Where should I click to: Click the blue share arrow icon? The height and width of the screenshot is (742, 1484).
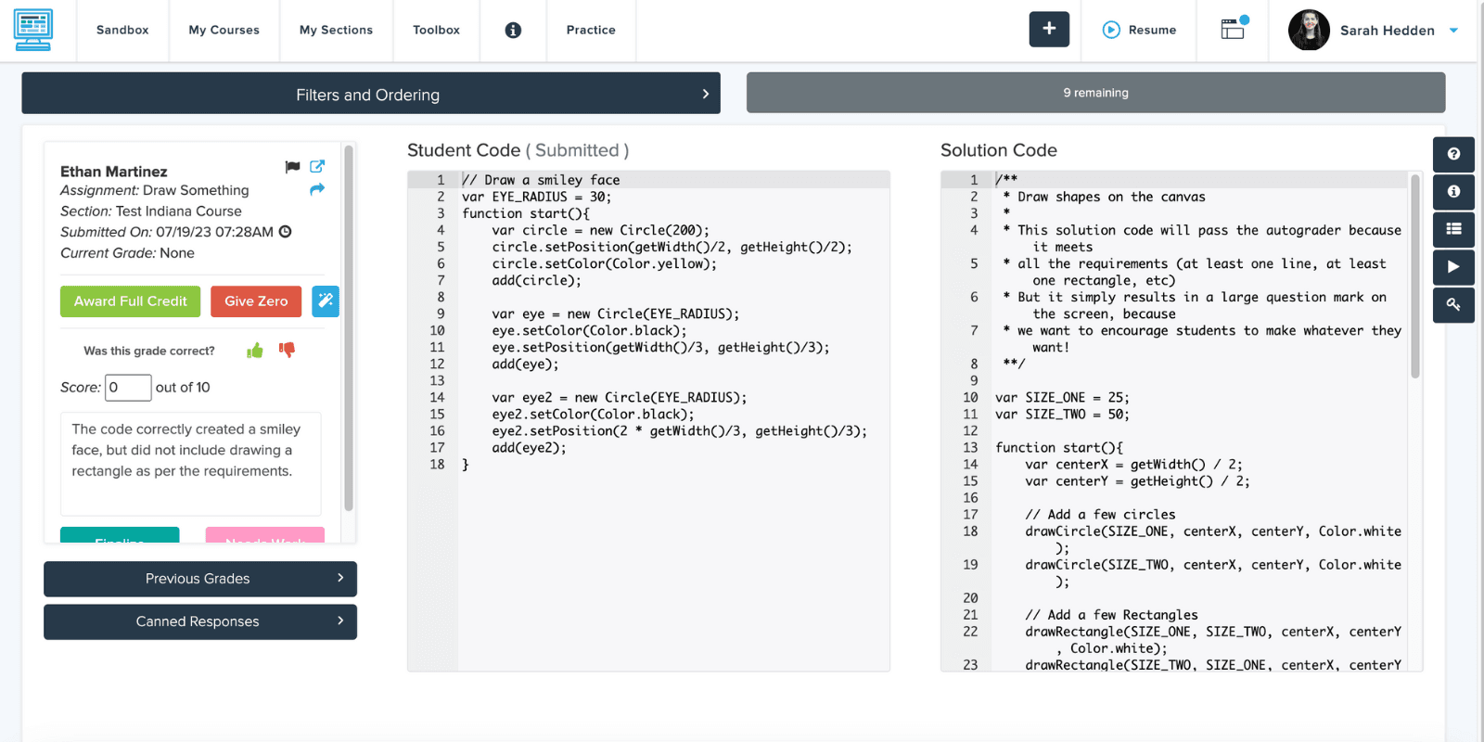317,189
